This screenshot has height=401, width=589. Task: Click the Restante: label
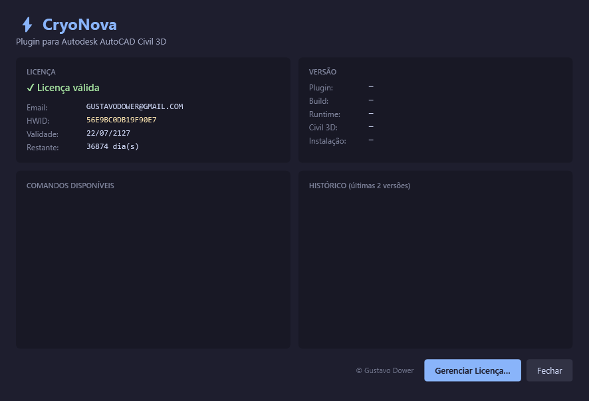pyautogui.click(x=43, y=148)
